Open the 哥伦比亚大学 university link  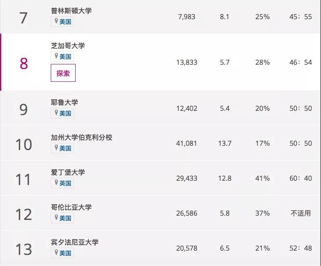coord(71,207)
